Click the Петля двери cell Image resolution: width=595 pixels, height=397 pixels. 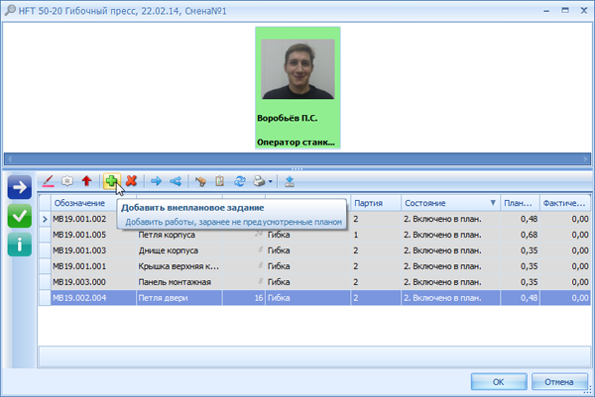(179, 298)
